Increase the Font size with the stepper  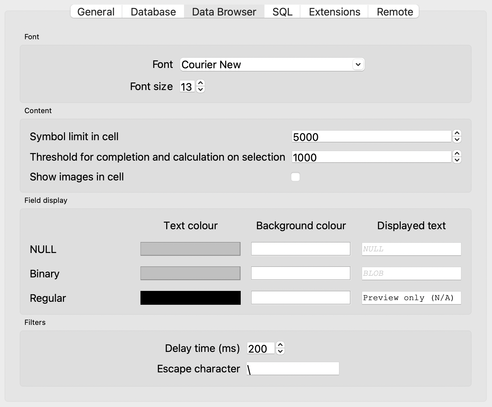pos(201,83)
